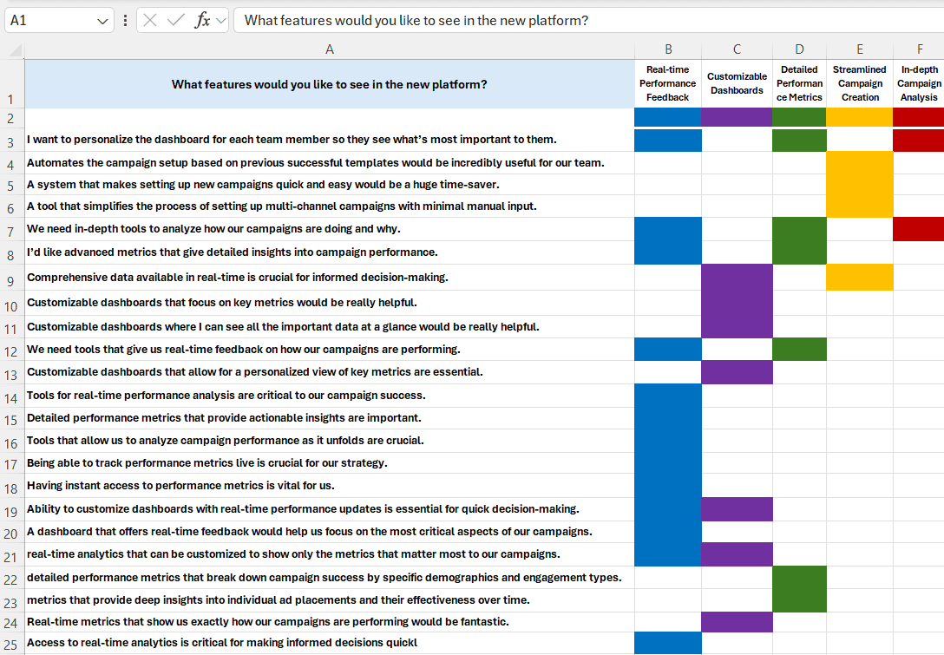Viewport: 944px width, 655px height.
Task: Select 'We need tools that give us real-time' cell
Action: [x=330, y=349]
